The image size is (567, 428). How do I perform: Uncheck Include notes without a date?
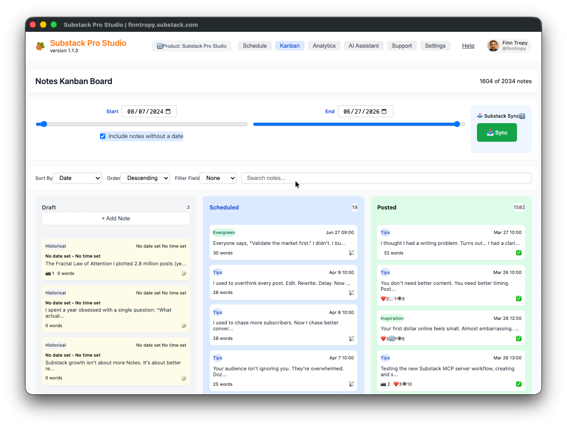(103, 136)
